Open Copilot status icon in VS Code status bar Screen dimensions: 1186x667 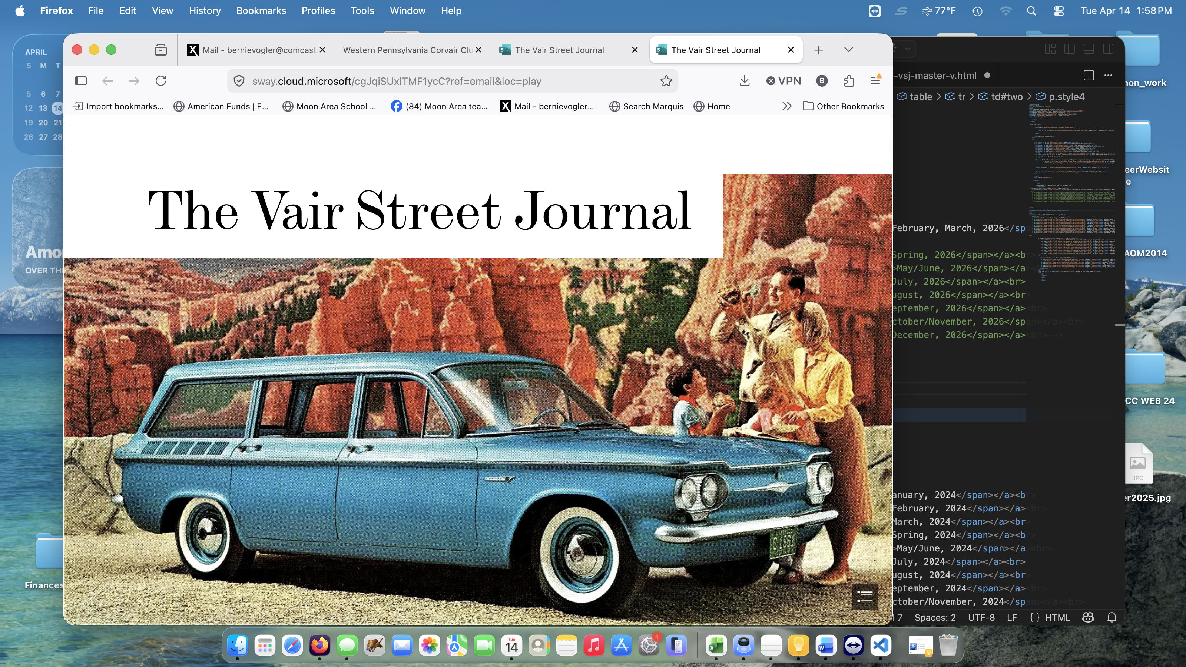pos(1088,617)
